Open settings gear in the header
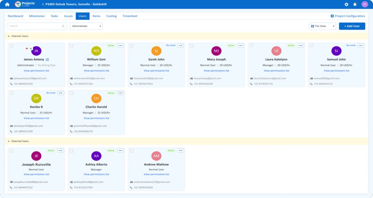The width and height of the screenshot is (373, 198). click(346, 4)
